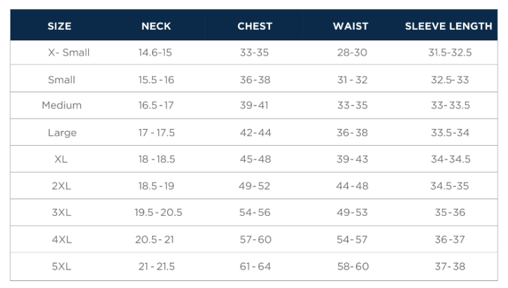Click the WAIST column header
This screenshot has height=288, width=508.
351,26
